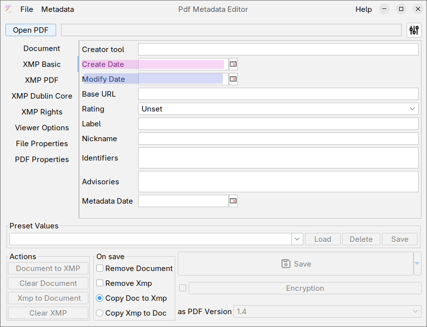Enable the Remove Xmp checkbox

coord(99,283)
